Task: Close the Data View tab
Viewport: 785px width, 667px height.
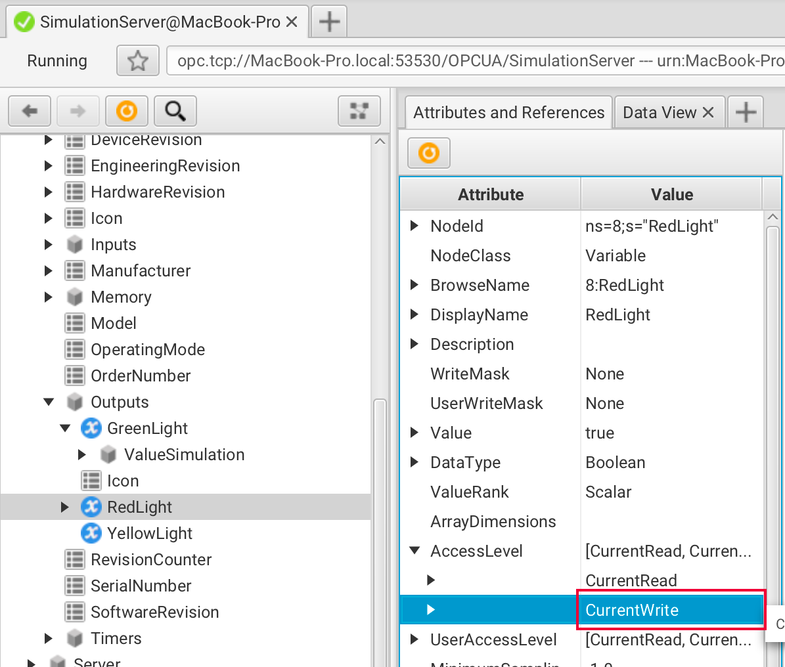Action: click(708, 113)
